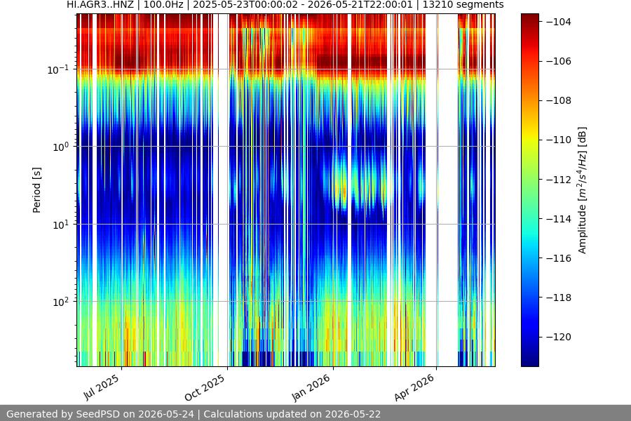Click the 'Oct 2025' x-axis label
This screenshot has height=421, width=631.
click(205, 388)
